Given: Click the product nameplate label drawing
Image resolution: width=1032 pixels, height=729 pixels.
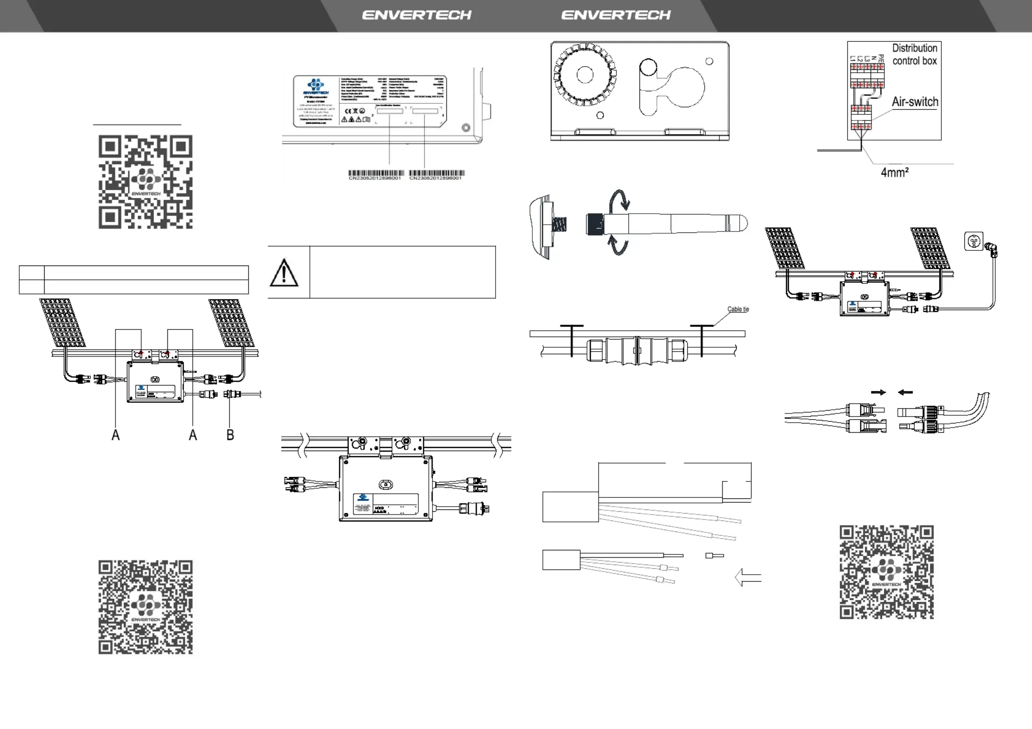Looking at the screenshot, I should 370,102.
